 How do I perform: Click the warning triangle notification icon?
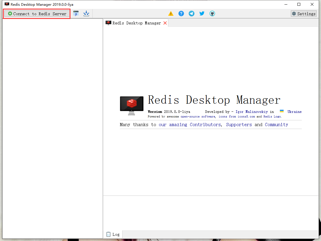tap(171, 13)
